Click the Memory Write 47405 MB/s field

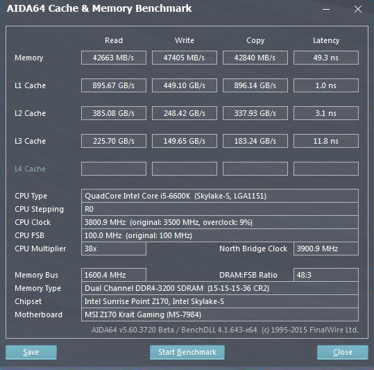185,58
